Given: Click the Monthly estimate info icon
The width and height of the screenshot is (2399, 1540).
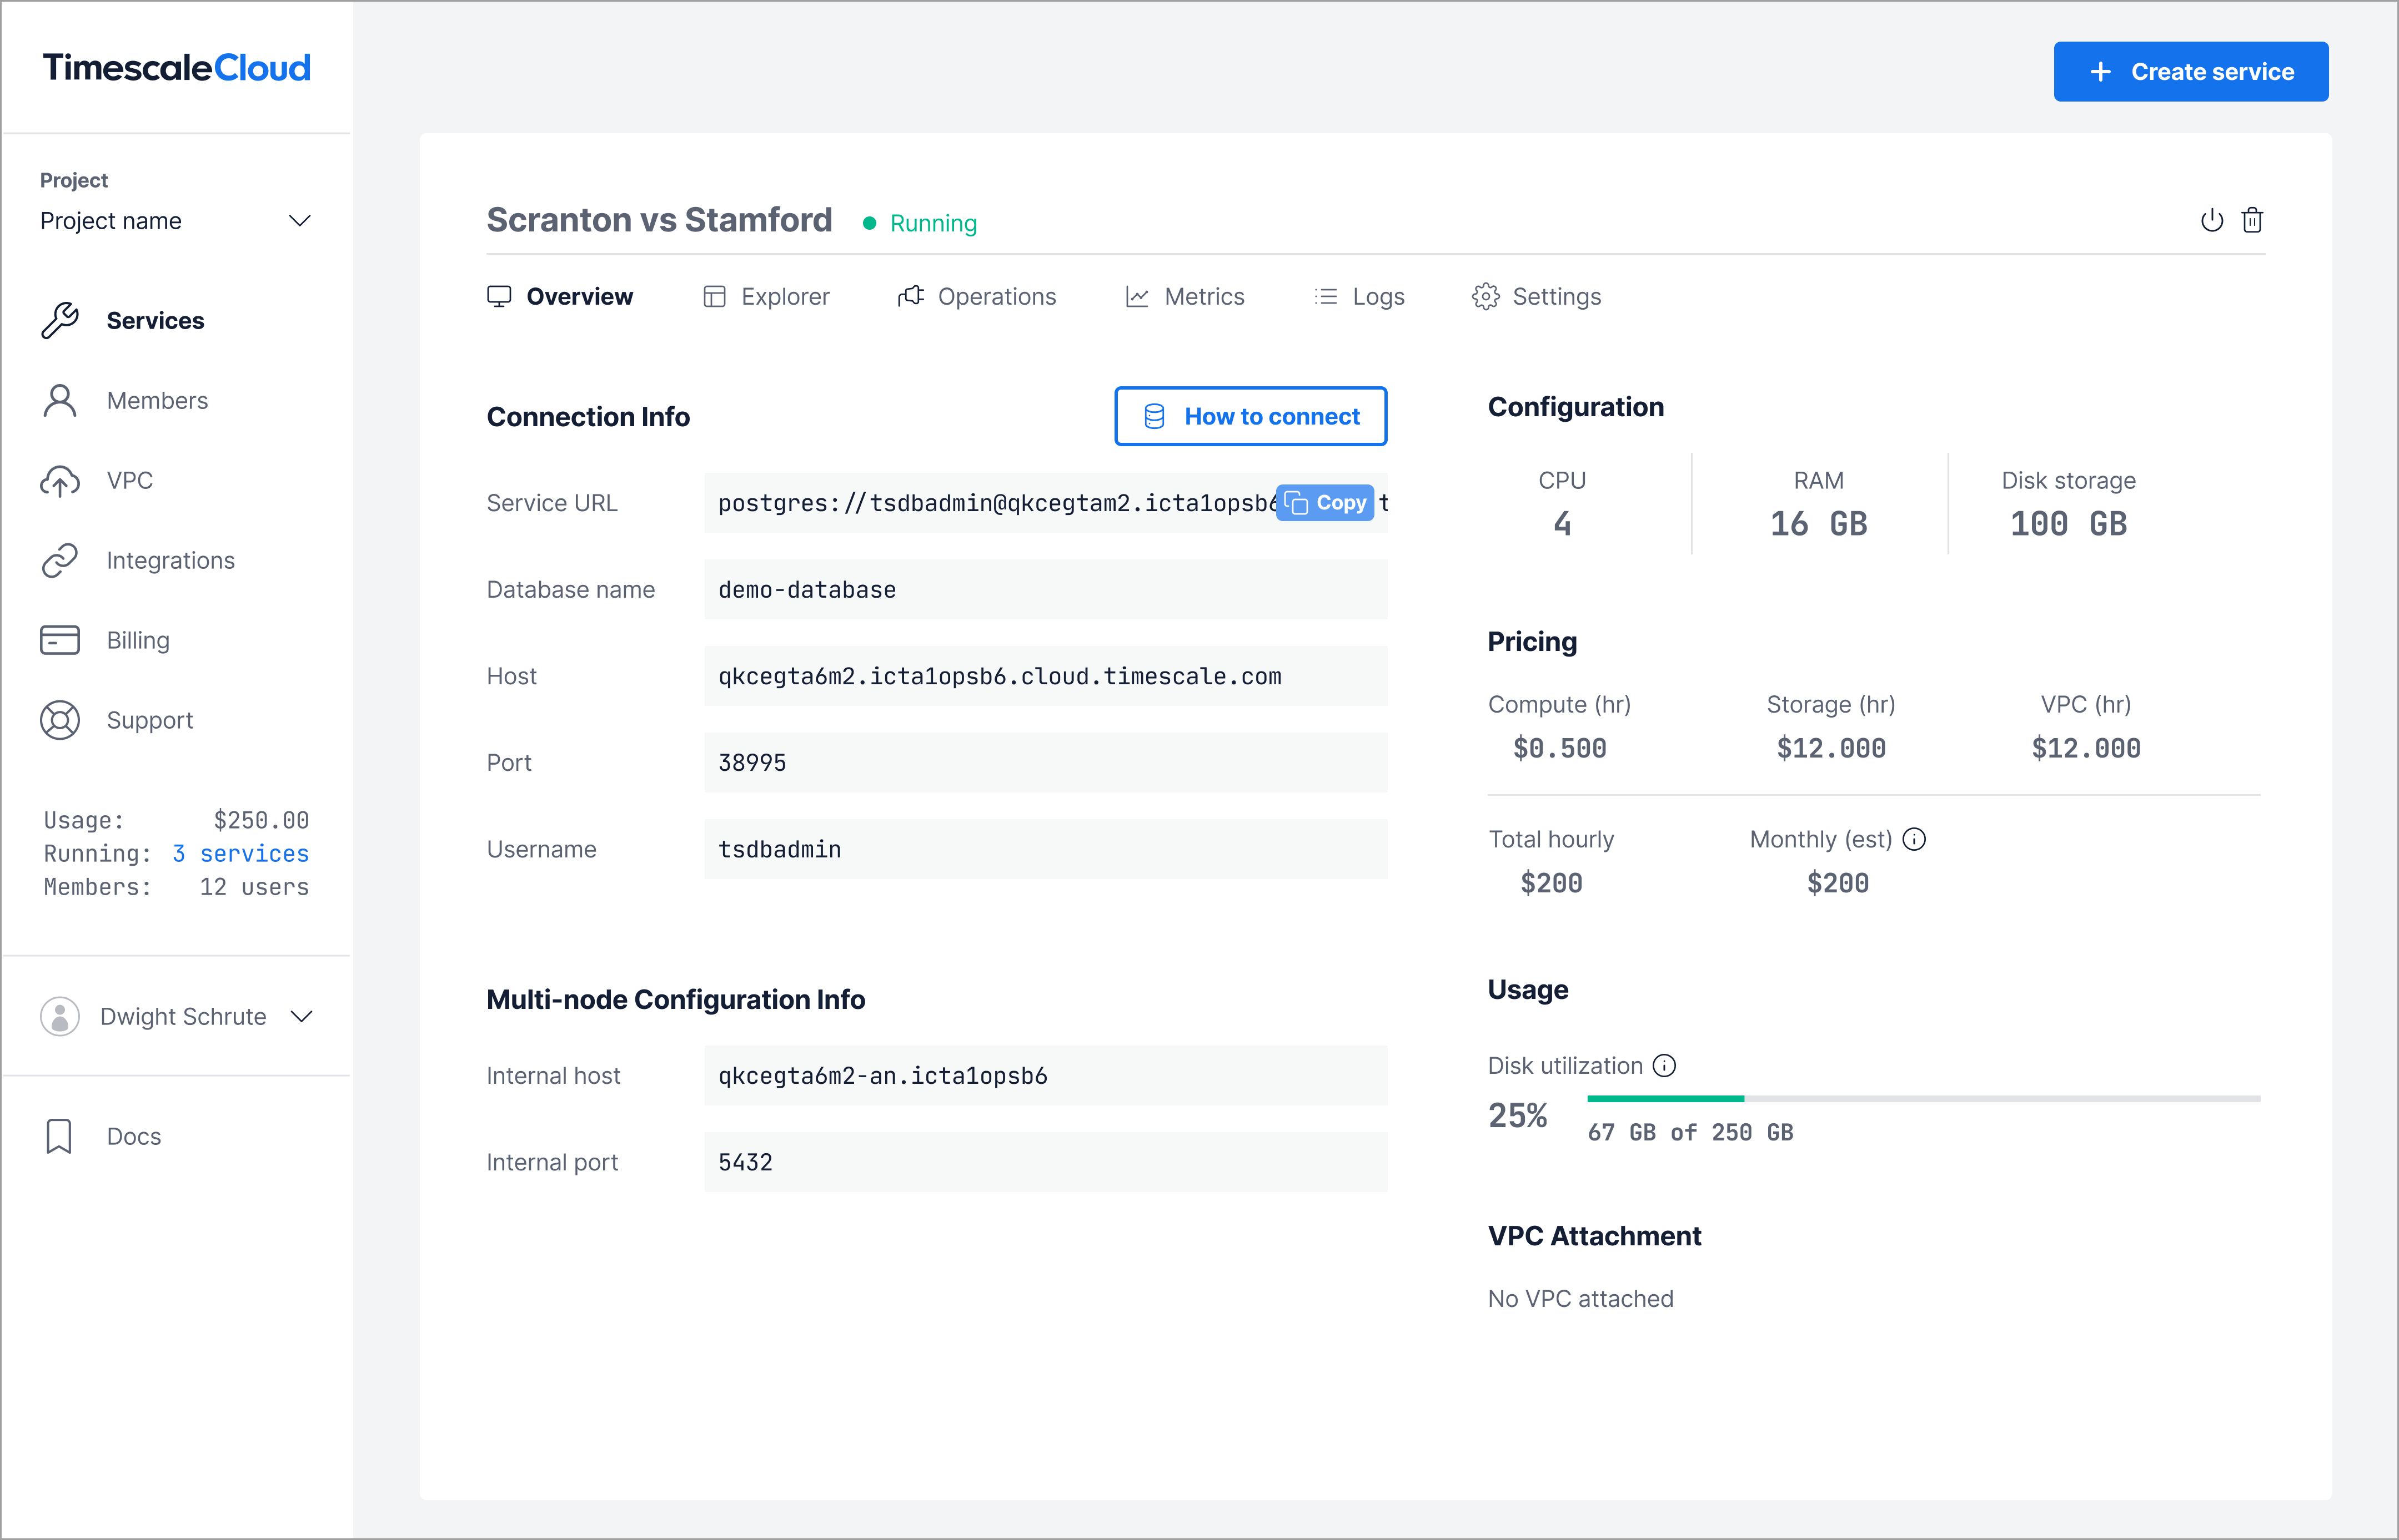Looking at the screenshot, I should [x=1914, y=839].
